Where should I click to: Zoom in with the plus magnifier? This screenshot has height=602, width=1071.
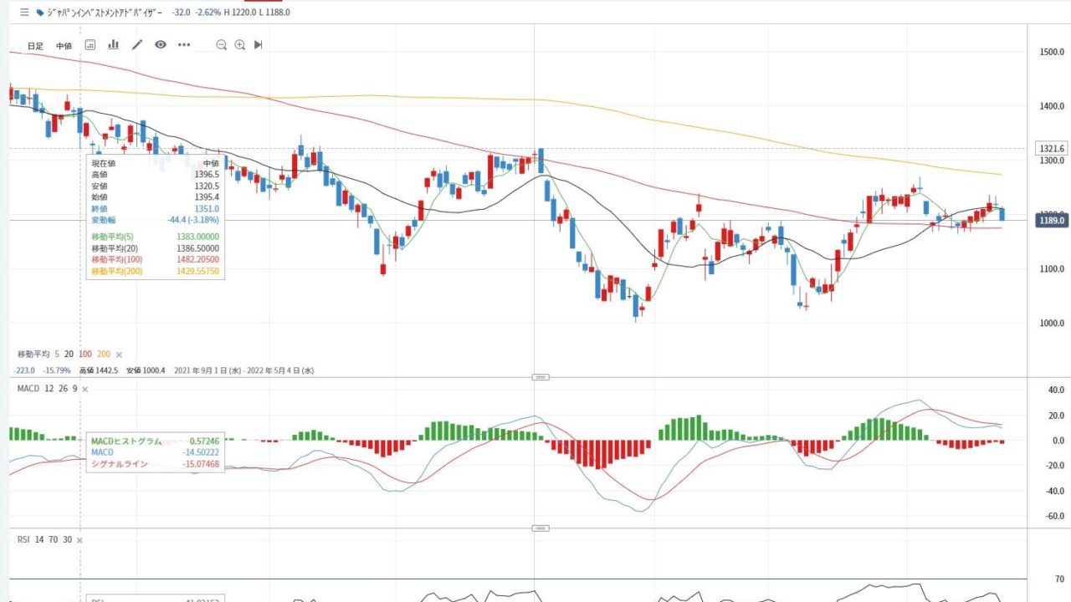(240, 45)
